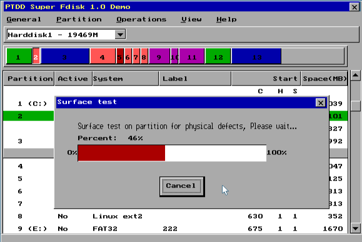The image size is (362, 242).
Task: Select blue partition block 13
Action: [x=256, y=56]
